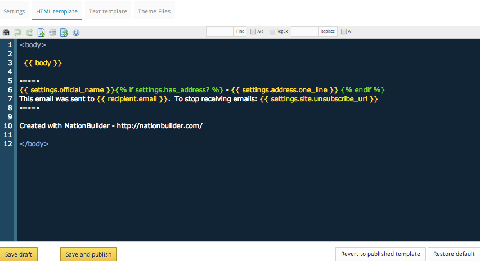Screen dimensions: 480x261
Task: Click the binoculars search icon
Action: 6,33
